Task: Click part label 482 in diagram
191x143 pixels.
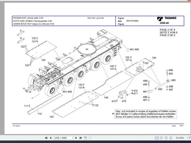Action: 160,89
